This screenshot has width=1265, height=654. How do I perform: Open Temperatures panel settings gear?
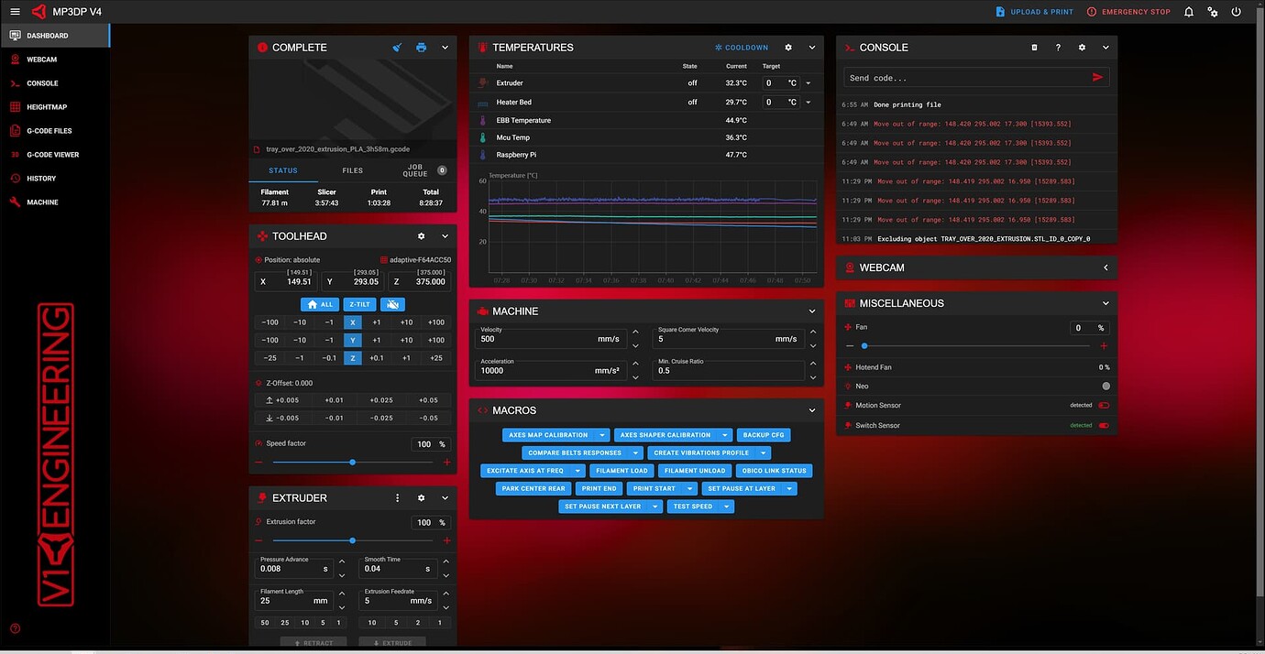(787, 47)
